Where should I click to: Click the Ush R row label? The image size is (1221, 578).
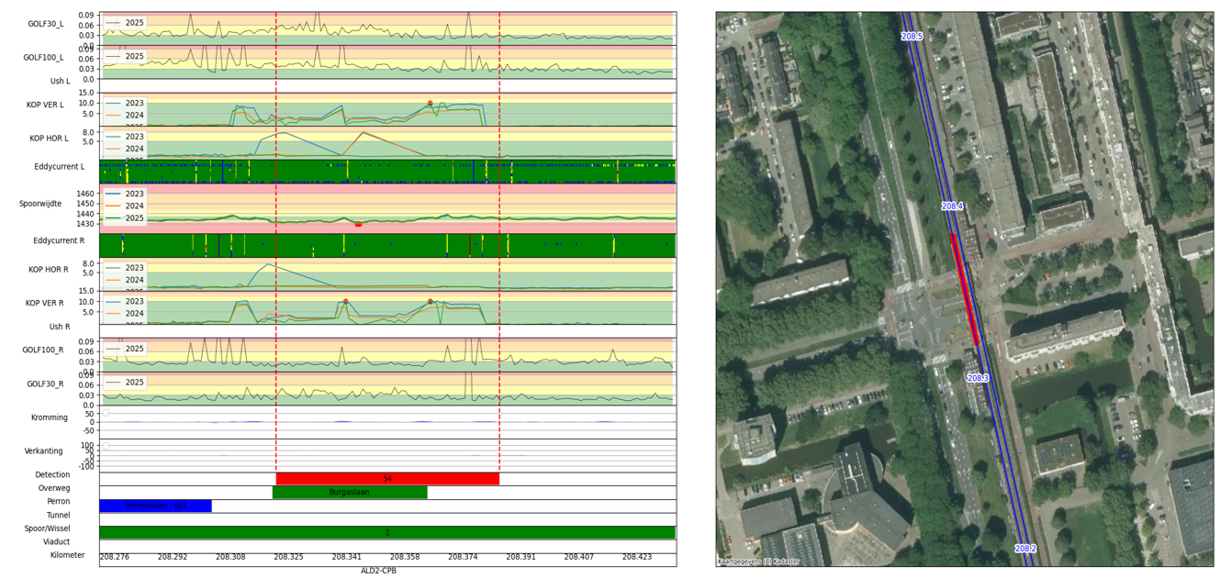pyautogui.click(x=60, y=328)
